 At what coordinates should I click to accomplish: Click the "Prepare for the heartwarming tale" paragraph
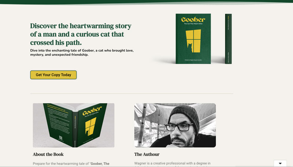pyautogui.click(x=71, y=164)
